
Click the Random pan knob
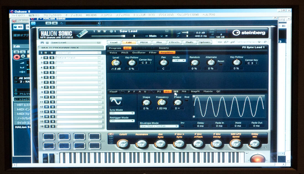pyautogui.click(x=195, y=63)
